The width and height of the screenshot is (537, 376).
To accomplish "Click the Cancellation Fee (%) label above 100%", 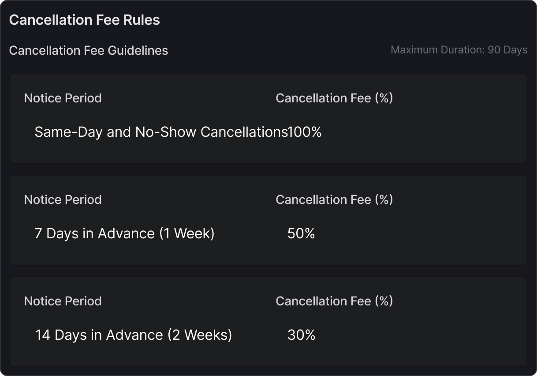I will tap(334, 98).
